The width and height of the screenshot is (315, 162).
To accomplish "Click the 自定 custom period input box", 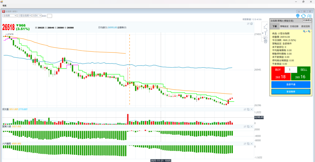I will [x=50, y=16].
